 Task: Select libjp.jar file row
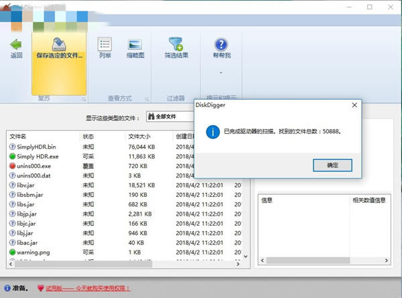pyautogui.click(x=125, y=214)
